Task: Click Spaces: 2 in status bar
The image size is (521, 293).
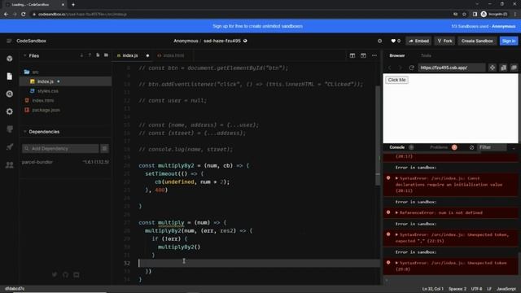Action: (458, 289)
